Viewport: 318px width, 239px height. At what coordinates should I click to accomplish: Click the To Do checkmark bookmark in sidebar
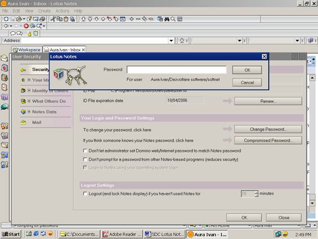tap(4, 87)
